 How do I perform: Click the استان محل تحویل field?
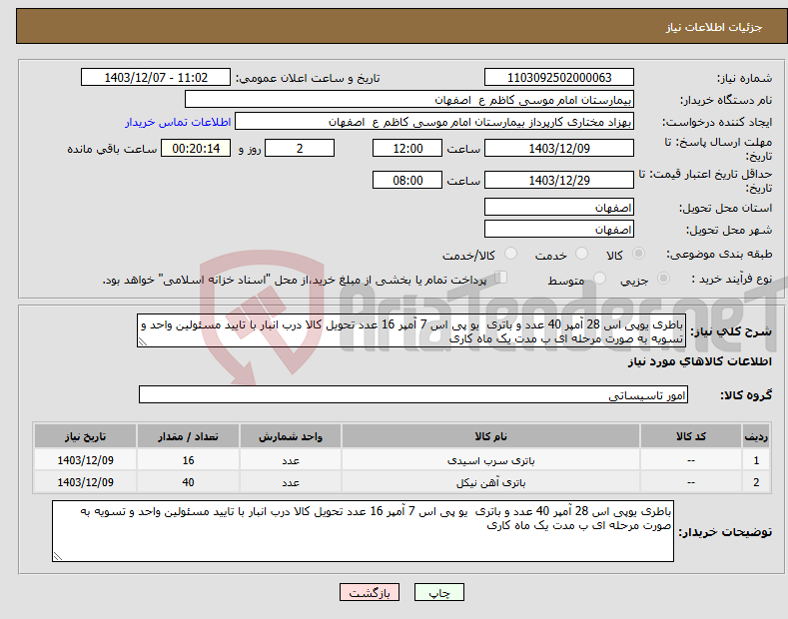tap(559, 207)
